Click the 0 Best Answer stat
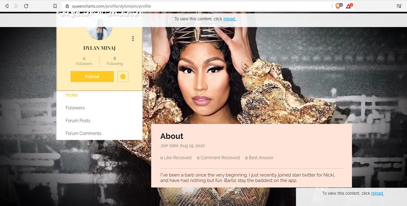 click(259, 158)
